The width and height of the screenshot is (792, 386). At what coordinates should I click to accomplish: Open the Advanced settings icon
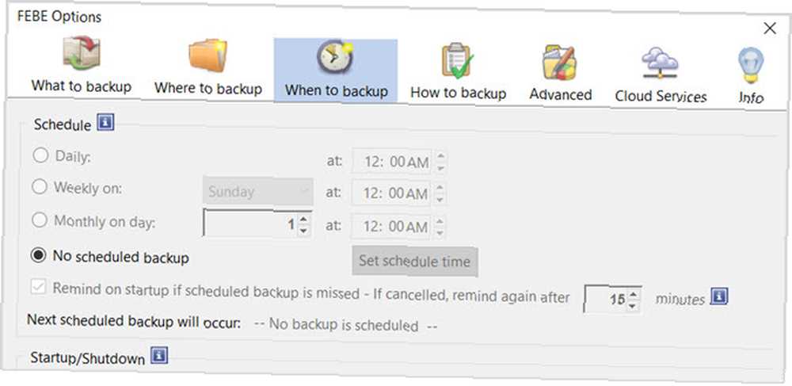click(x=560, y=63)
